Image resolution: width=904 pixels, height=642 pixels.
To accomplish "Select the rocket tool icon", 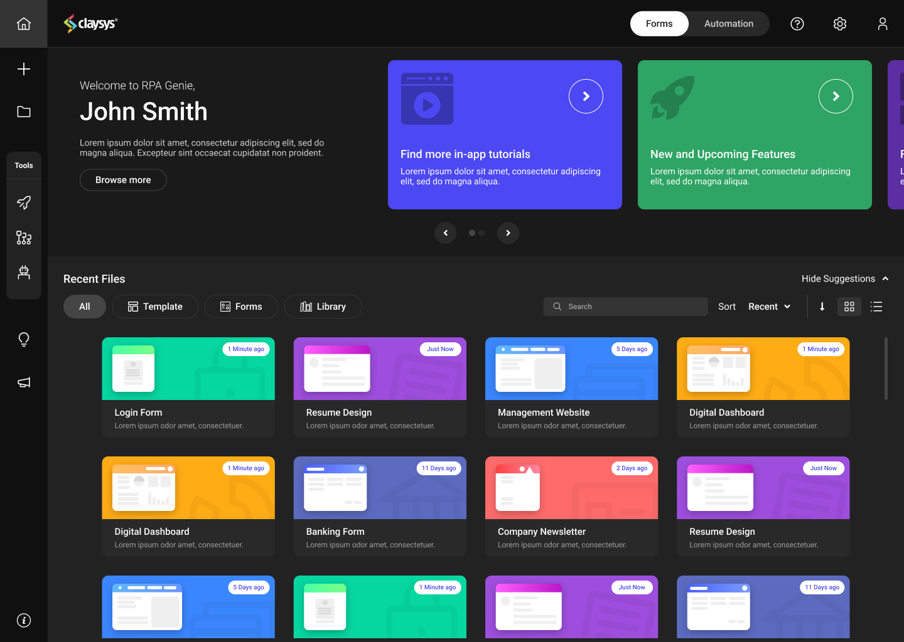I will (x=24, y=203).
